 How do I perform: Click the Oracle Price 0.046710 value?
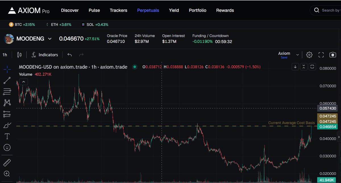point(116,41)
